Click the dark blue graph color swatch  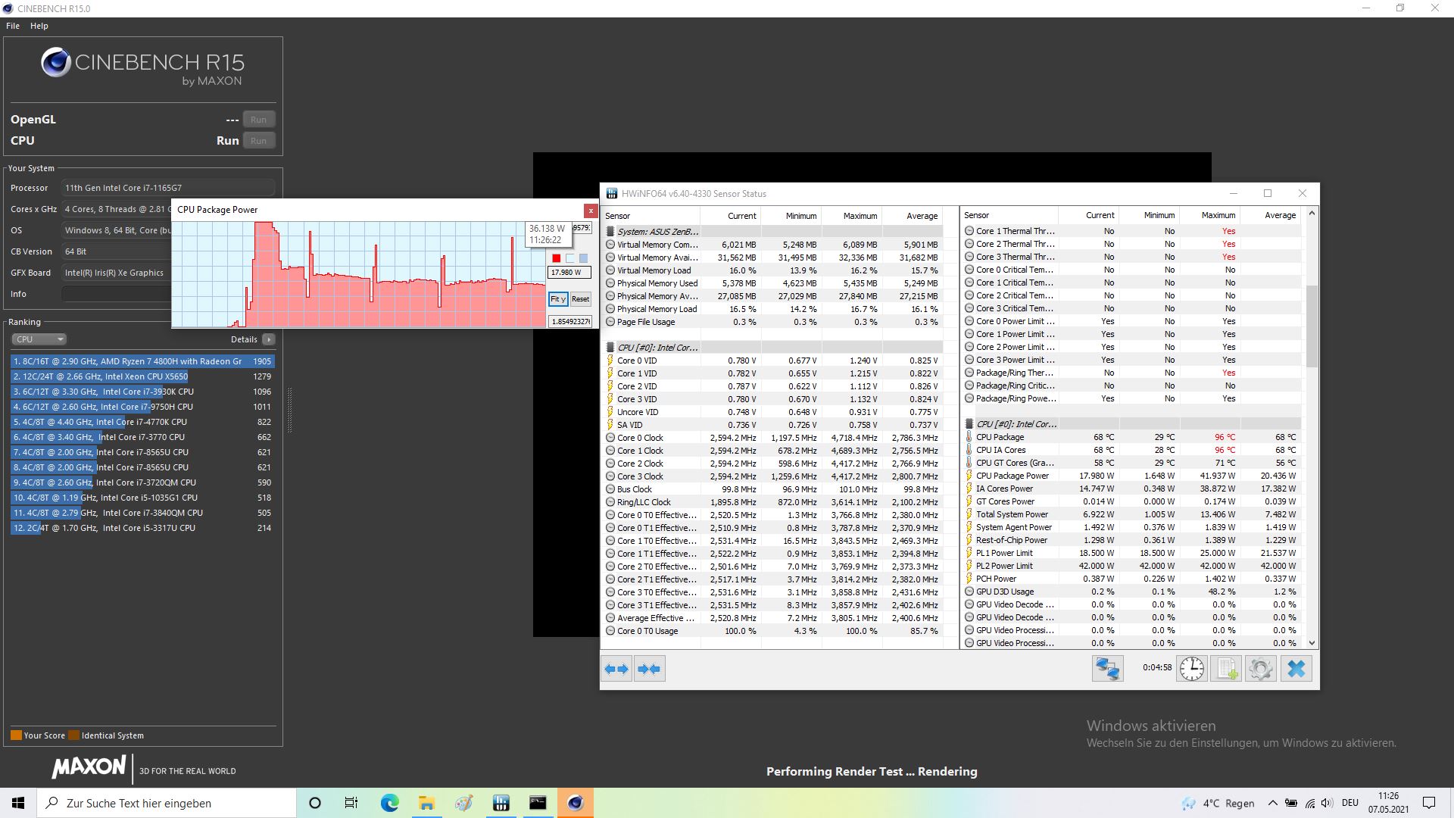[x=583, y=258]
